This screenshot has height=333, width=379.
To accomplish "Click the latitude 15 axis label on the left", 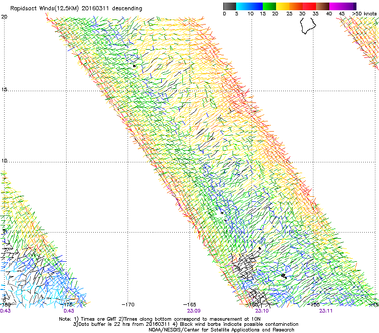I will click(x=4, y=90).
